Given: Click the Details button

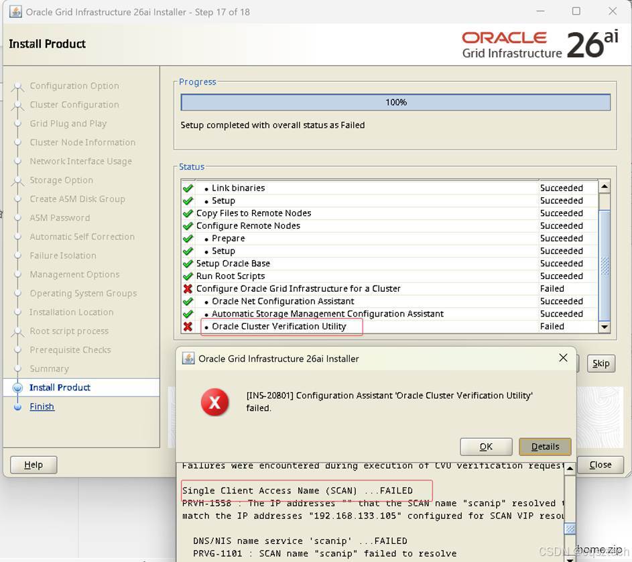Looking at the screenshot, I should click(545, 447).
